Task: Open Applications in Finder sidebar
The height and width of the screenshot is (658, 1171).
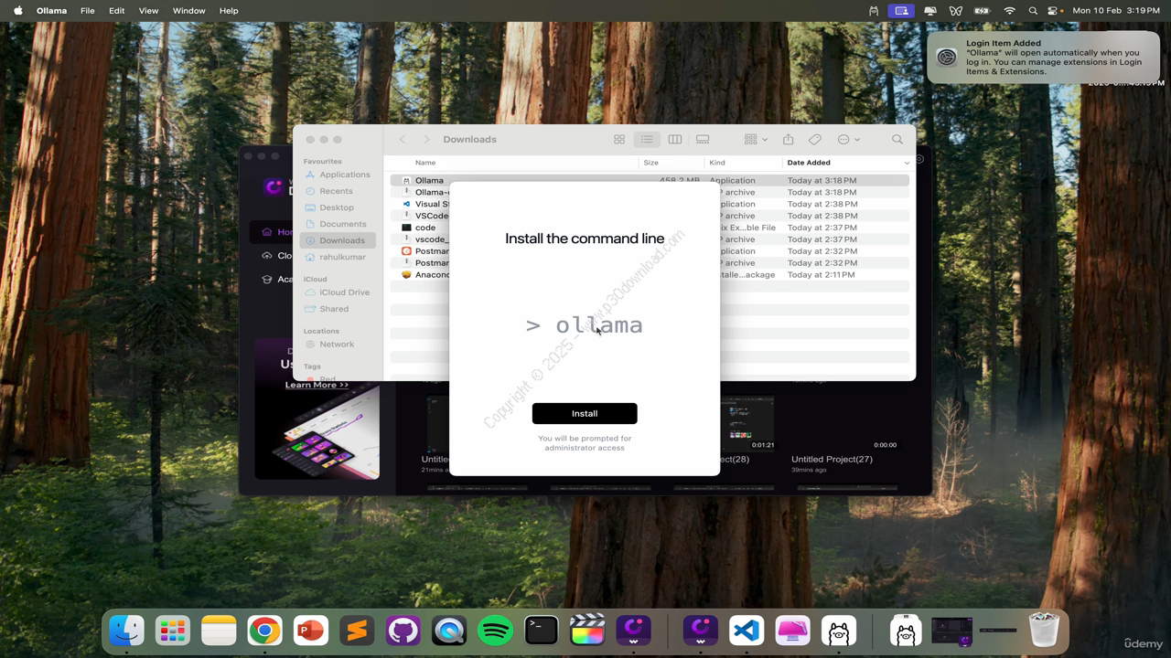Action: pos(338,175)
